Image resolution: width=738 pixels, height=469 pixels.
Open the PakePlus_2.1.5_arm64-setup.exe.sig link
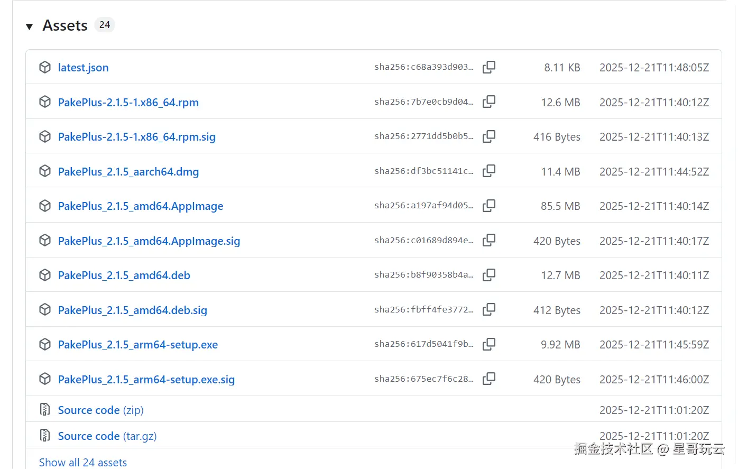[x=146, y=380]
